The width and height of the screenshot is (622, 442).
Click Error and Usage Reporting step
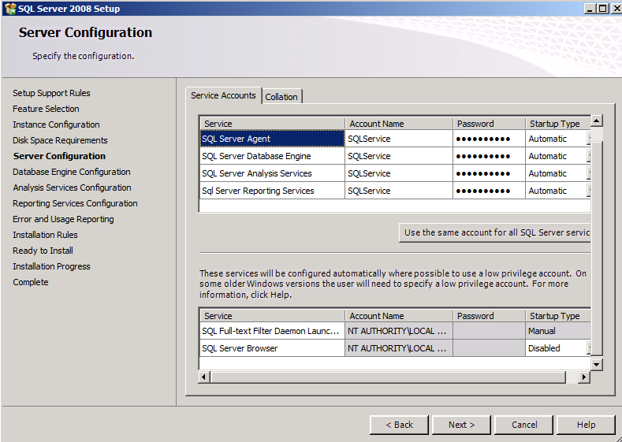(63, 219)
